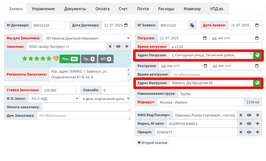Open map for Адрес Погрузки

point(257,55)
